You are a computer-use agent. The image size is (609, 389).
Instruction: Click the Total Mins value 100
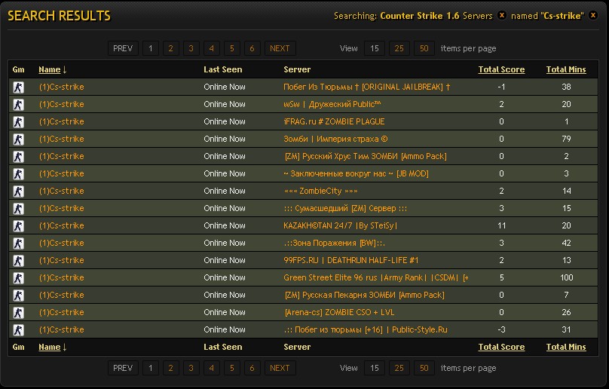pyautogui.click(x=566, y=278)
